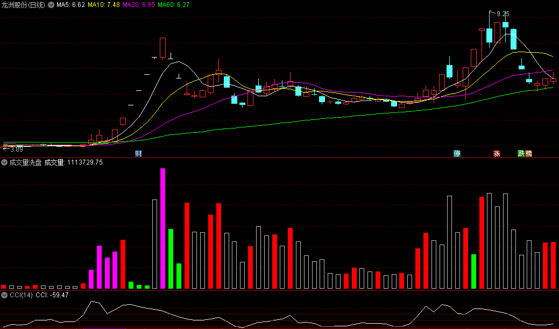Viewport: 559px width, 329px height.
Task: Click the magenta MA20: 6.95 label
Action: pyautogui.click(x=139, y=5)
